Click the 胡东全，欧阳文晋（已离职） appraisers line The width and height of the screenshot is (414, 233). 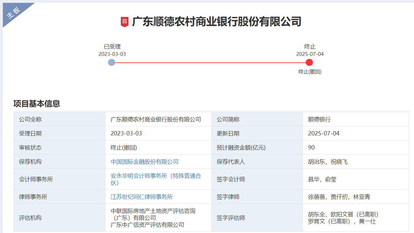pyautogui.click(x=343, y=214)
